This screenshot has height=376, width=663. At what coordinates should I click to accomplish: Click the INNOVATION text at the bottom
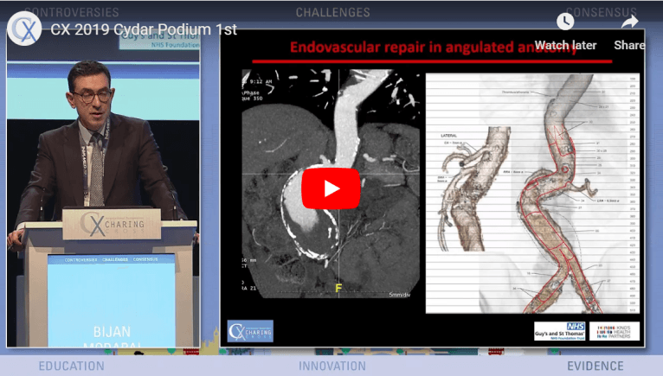pyautogui.click(x=332, y=366)
